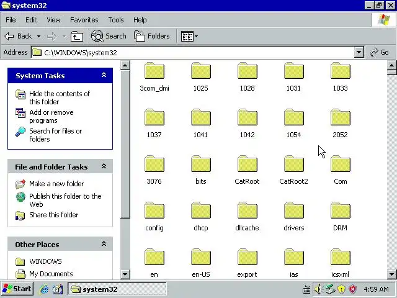
Task: Open the Help menu
Action: point(140,20)
